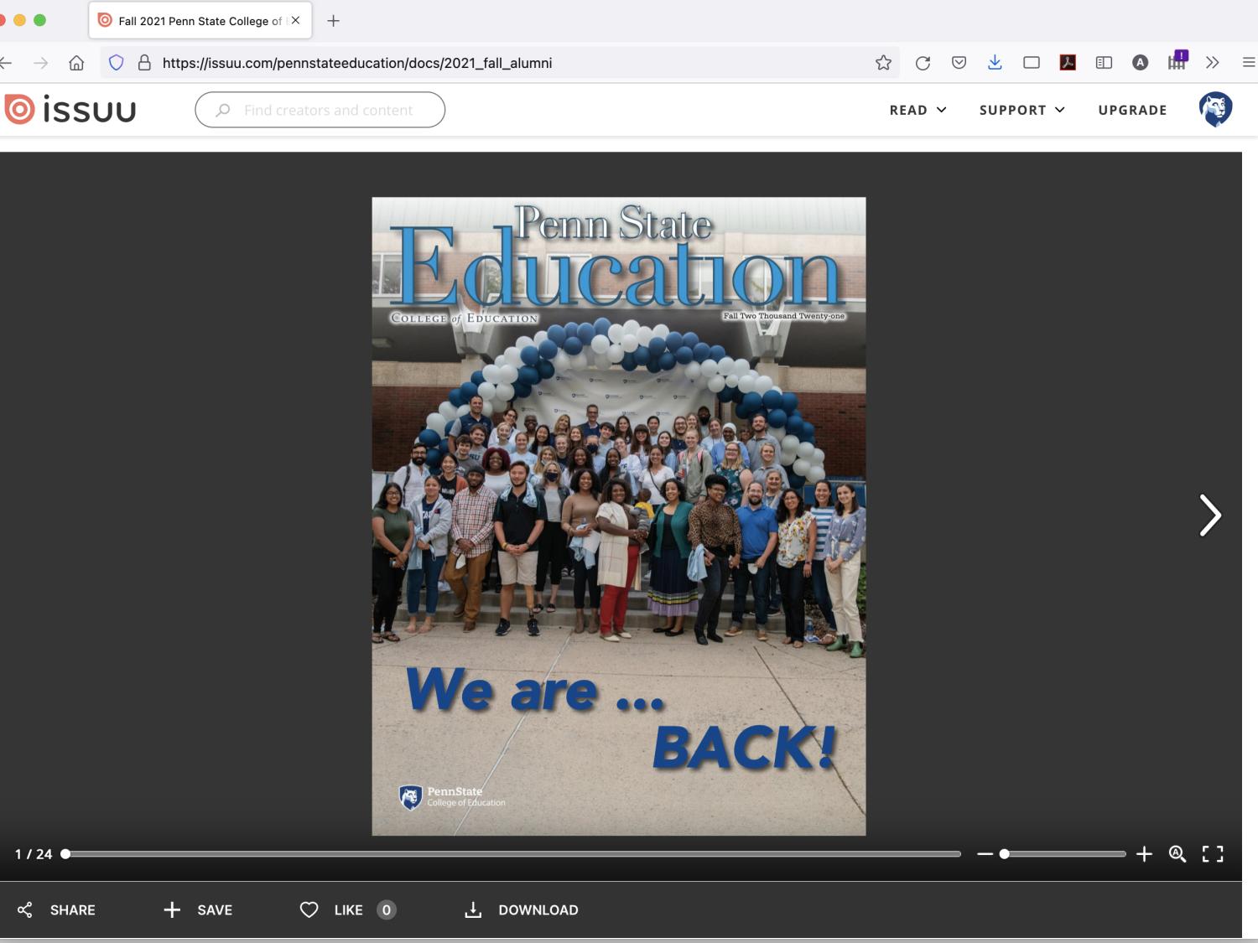
Task: Show more toolbar tools overflow
Action: pyautogui.click(x=1212, y=63)
